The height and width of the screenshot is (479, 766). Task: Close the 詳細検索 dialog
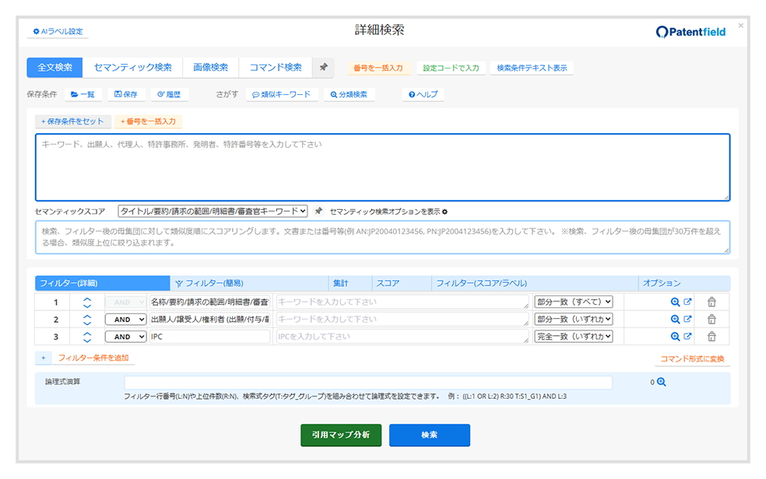pyautogui.click(x=740, y=26)
